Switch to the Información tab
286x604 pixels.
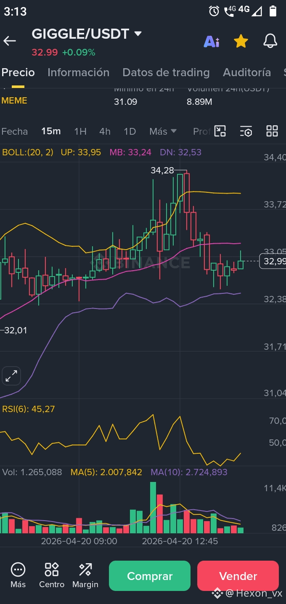[78, 72]
